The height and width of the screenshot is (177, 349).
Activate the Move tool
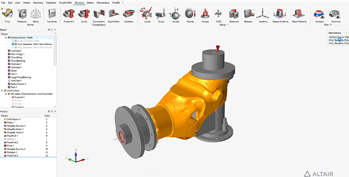pyautogui.click(x=36, y=16)
